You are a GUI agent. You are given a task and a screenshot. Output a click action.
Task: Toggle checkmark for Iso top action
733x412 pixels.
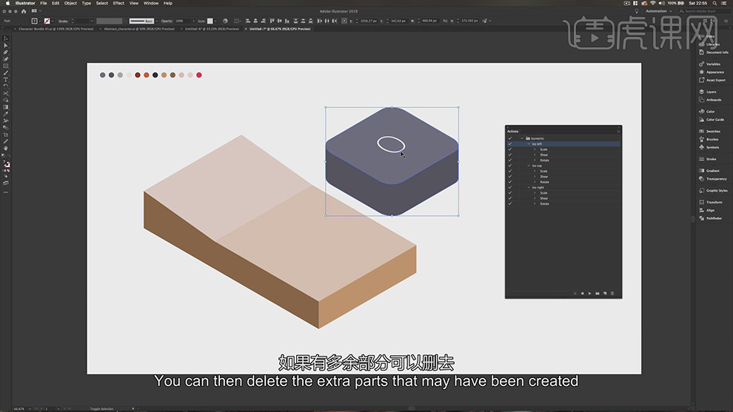[509, 166]
